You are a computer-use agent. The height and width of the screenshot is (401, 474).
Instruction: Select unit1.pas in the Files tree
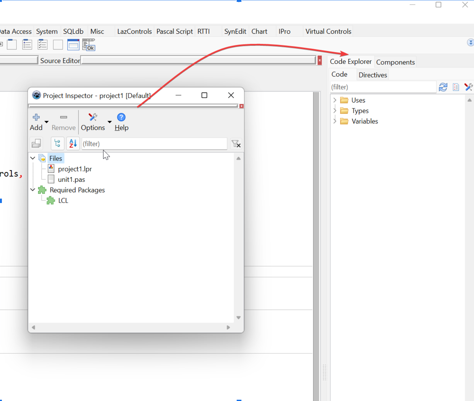[72, 180]
